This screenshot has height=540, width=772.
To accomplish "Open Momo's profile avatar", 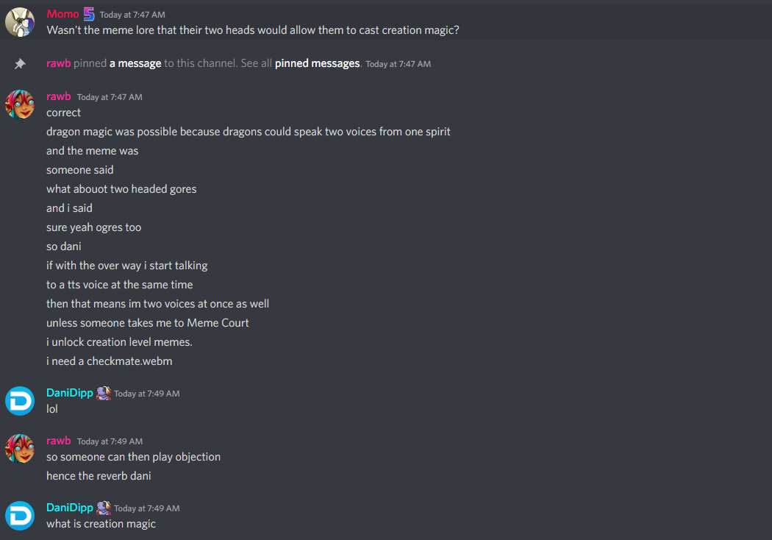I will pyautogui.click(x=20, y=22).
